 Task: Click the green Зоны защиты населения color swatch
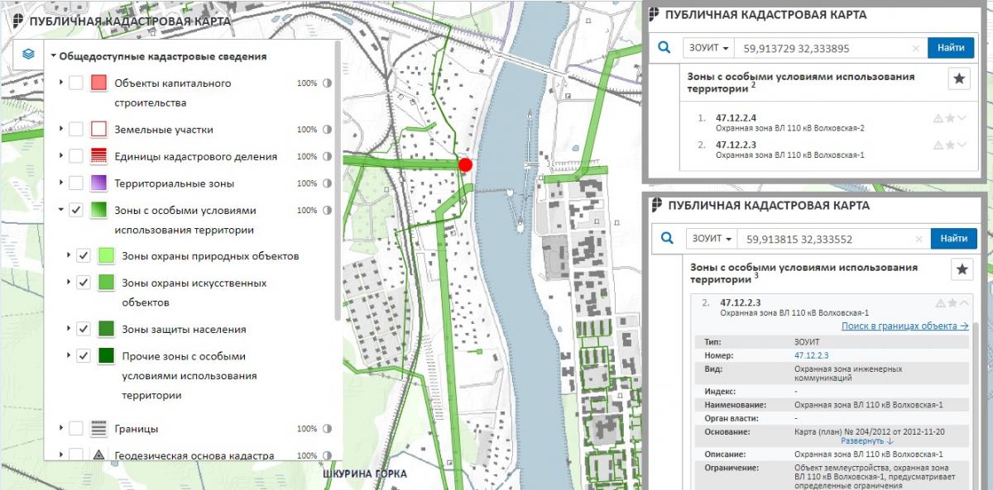[107, 329]
